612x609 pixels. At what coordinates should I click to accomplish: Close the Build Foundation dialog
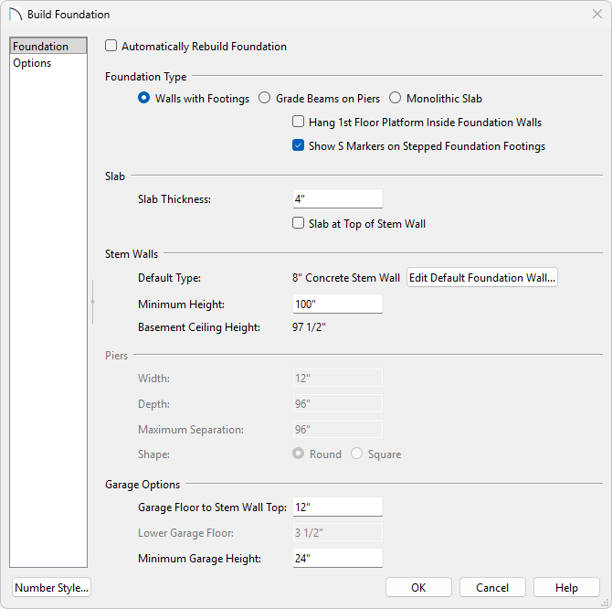(596, 14)
